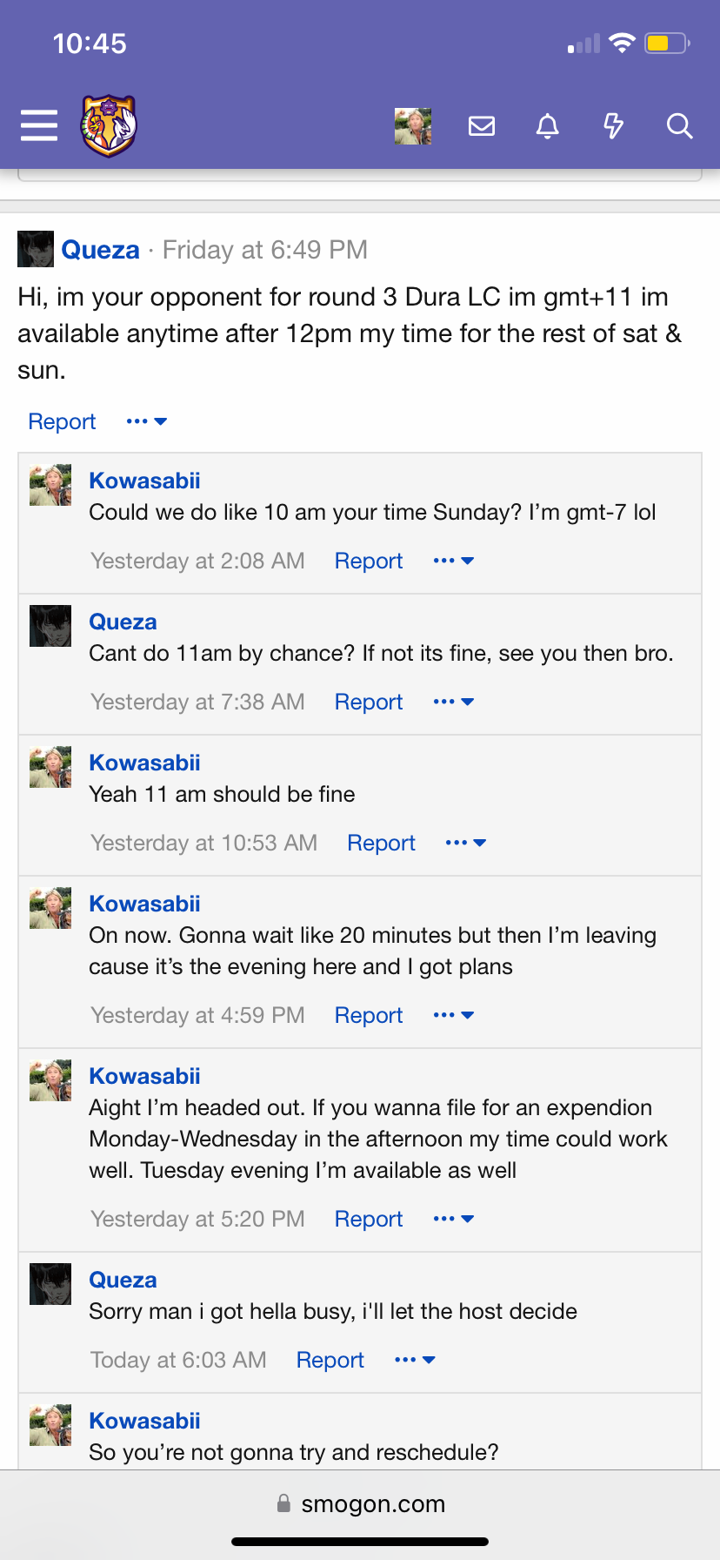Open alerts bell notifications

(x=547, y=126)
